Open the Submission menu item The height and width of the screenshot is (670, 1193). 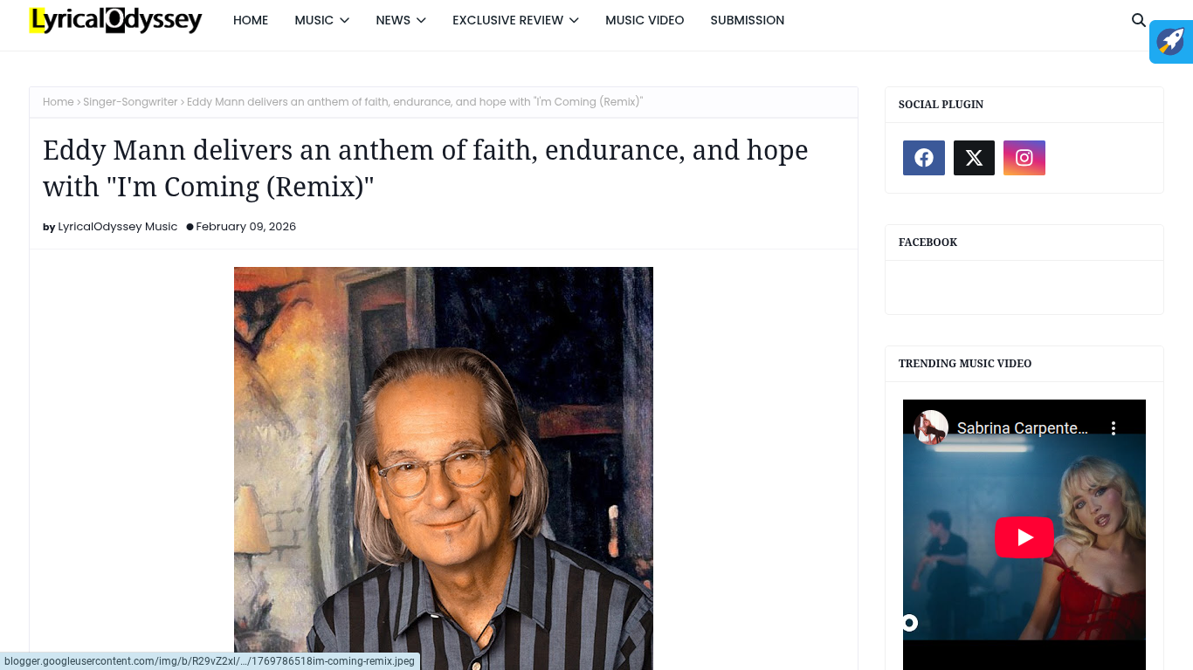[x=747, y=20]
